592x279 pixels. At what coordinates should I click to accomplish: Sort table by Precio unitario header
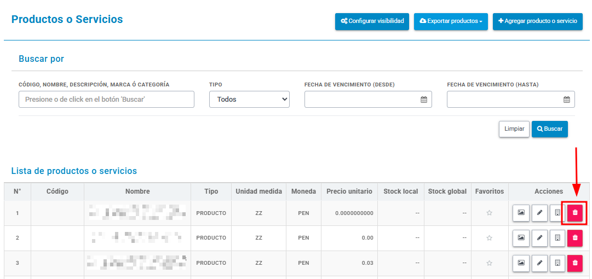pyautogui.click(x=349, y=191)
